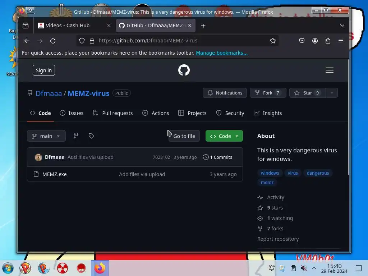This screenshot has height=276, width=368.
Task: Open Issues repository tab
Action: tap(72, 113)
